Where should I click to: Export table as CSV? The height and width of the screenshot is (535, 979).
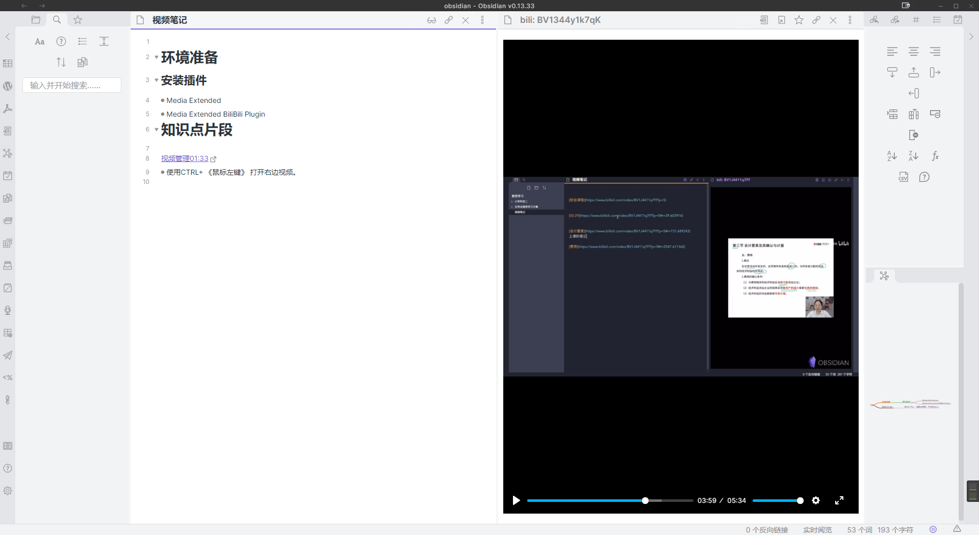coord(903,177)
